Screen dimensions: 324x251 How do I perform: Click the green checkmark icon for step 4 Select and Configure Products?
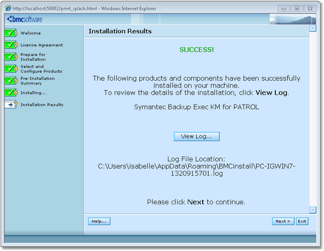click(11, 69)
